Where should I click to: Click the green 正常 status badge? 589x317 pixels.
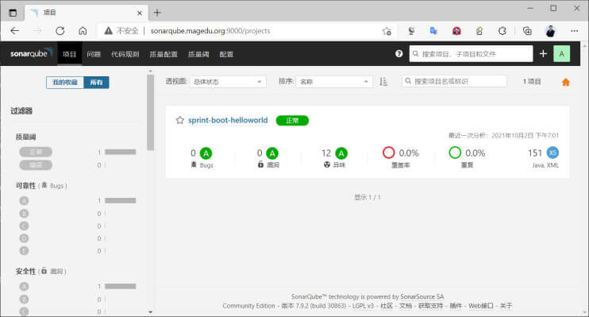292,120
